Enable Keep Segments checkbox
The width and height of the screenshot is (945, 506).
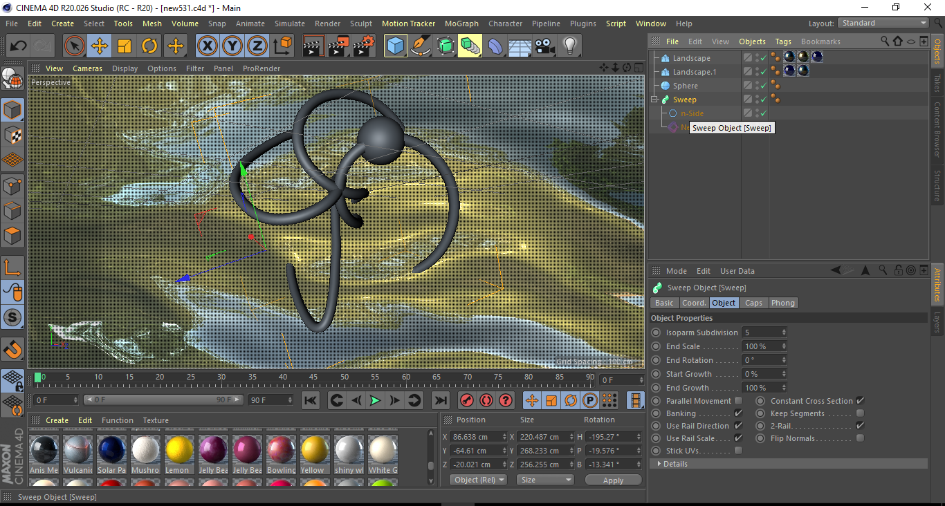tap(860, 413)
